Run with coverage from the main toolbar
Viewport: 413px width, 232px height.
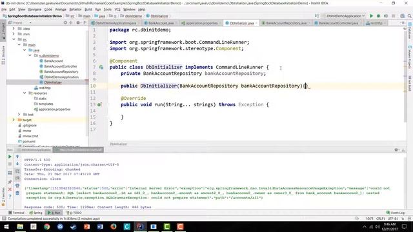tap(386, 16)
